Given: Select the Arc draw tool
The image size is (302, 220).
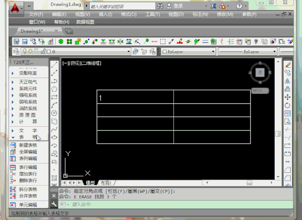Looking at the screenshot, I should tap(54, 105).
